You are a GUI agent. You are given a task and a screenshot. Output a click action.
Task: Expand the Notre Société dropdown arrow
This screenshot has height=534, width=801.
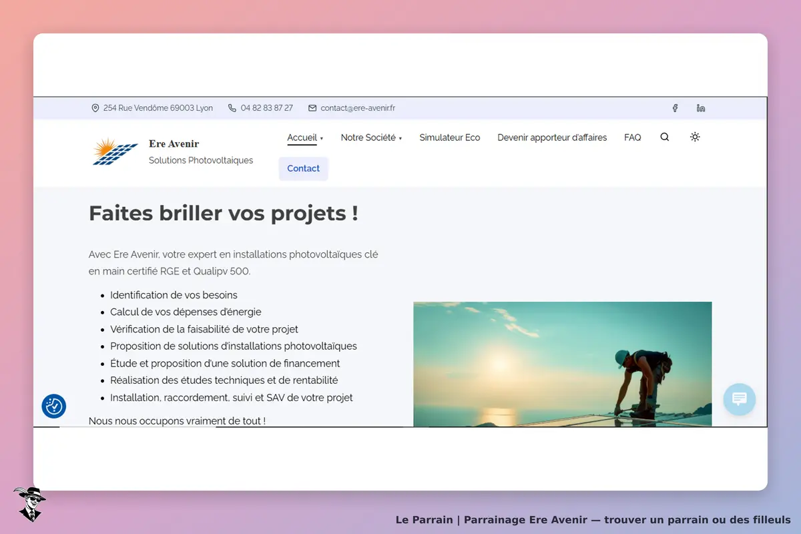400,139
